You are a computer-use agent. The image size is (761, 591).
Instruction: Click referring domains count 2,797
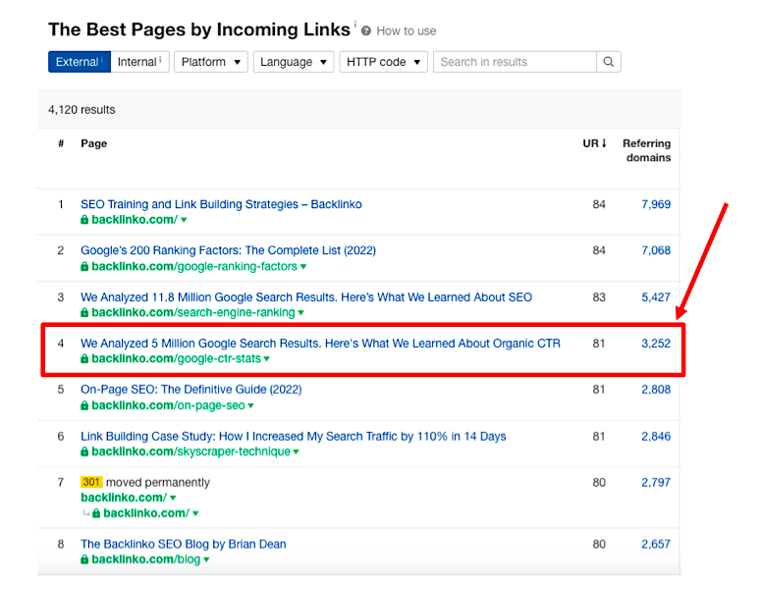[x=656, y=482]
